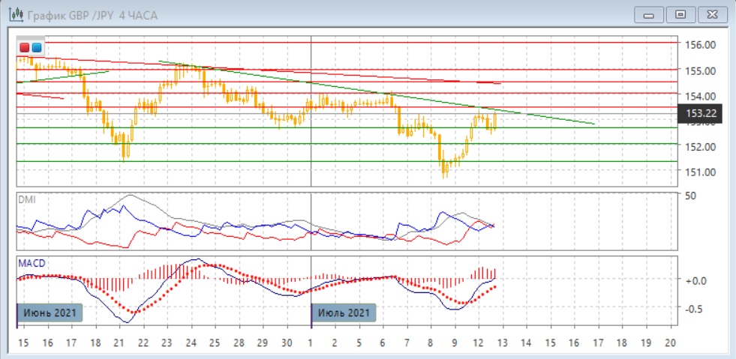Screen dimensions: 736x359
Task: Click the red square button on chart
Action: click(x=24, y=49)
